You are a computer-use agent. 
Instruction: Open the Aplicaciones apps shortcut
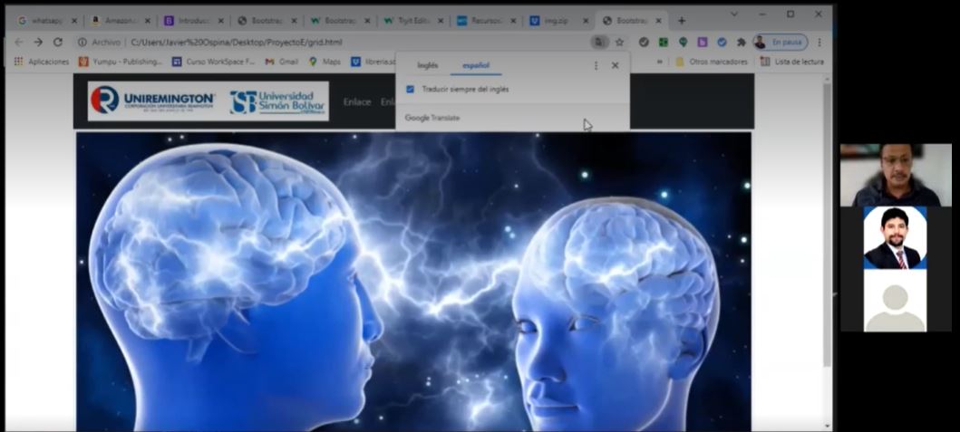coord(42,62)
